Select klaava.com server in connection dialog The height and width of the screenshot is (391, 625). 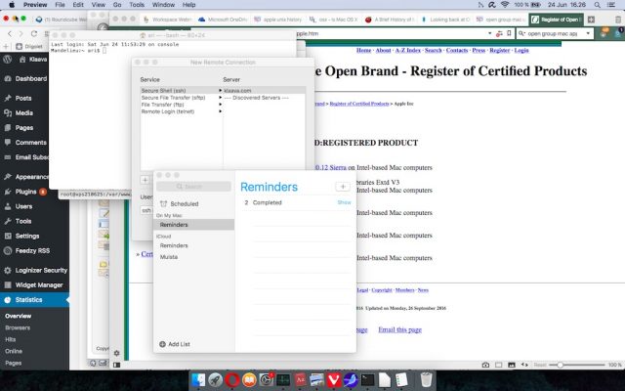(264, 91)
